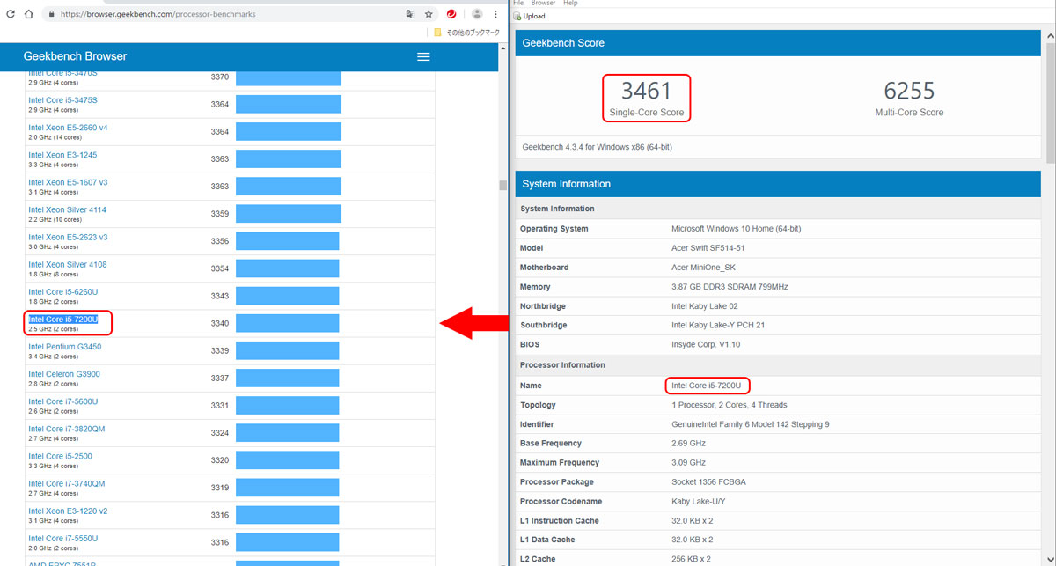Click the Base Frequency value 2.69 GHz
Viewport: 1056px width, 566px height.
(x=689, y=444)
